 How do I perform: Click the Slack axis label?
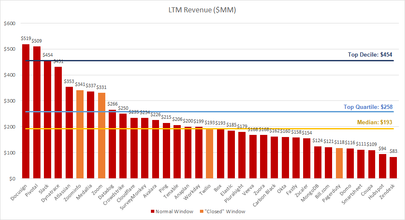click(44, 189)
